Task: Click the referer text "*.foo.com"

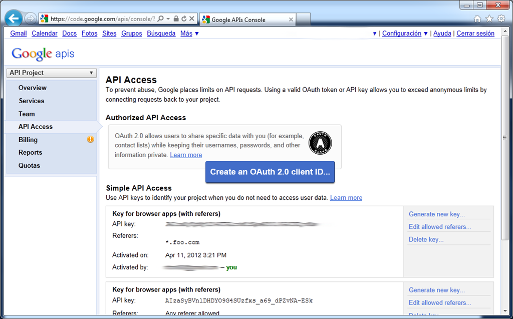Action: (x=182, y=242)
